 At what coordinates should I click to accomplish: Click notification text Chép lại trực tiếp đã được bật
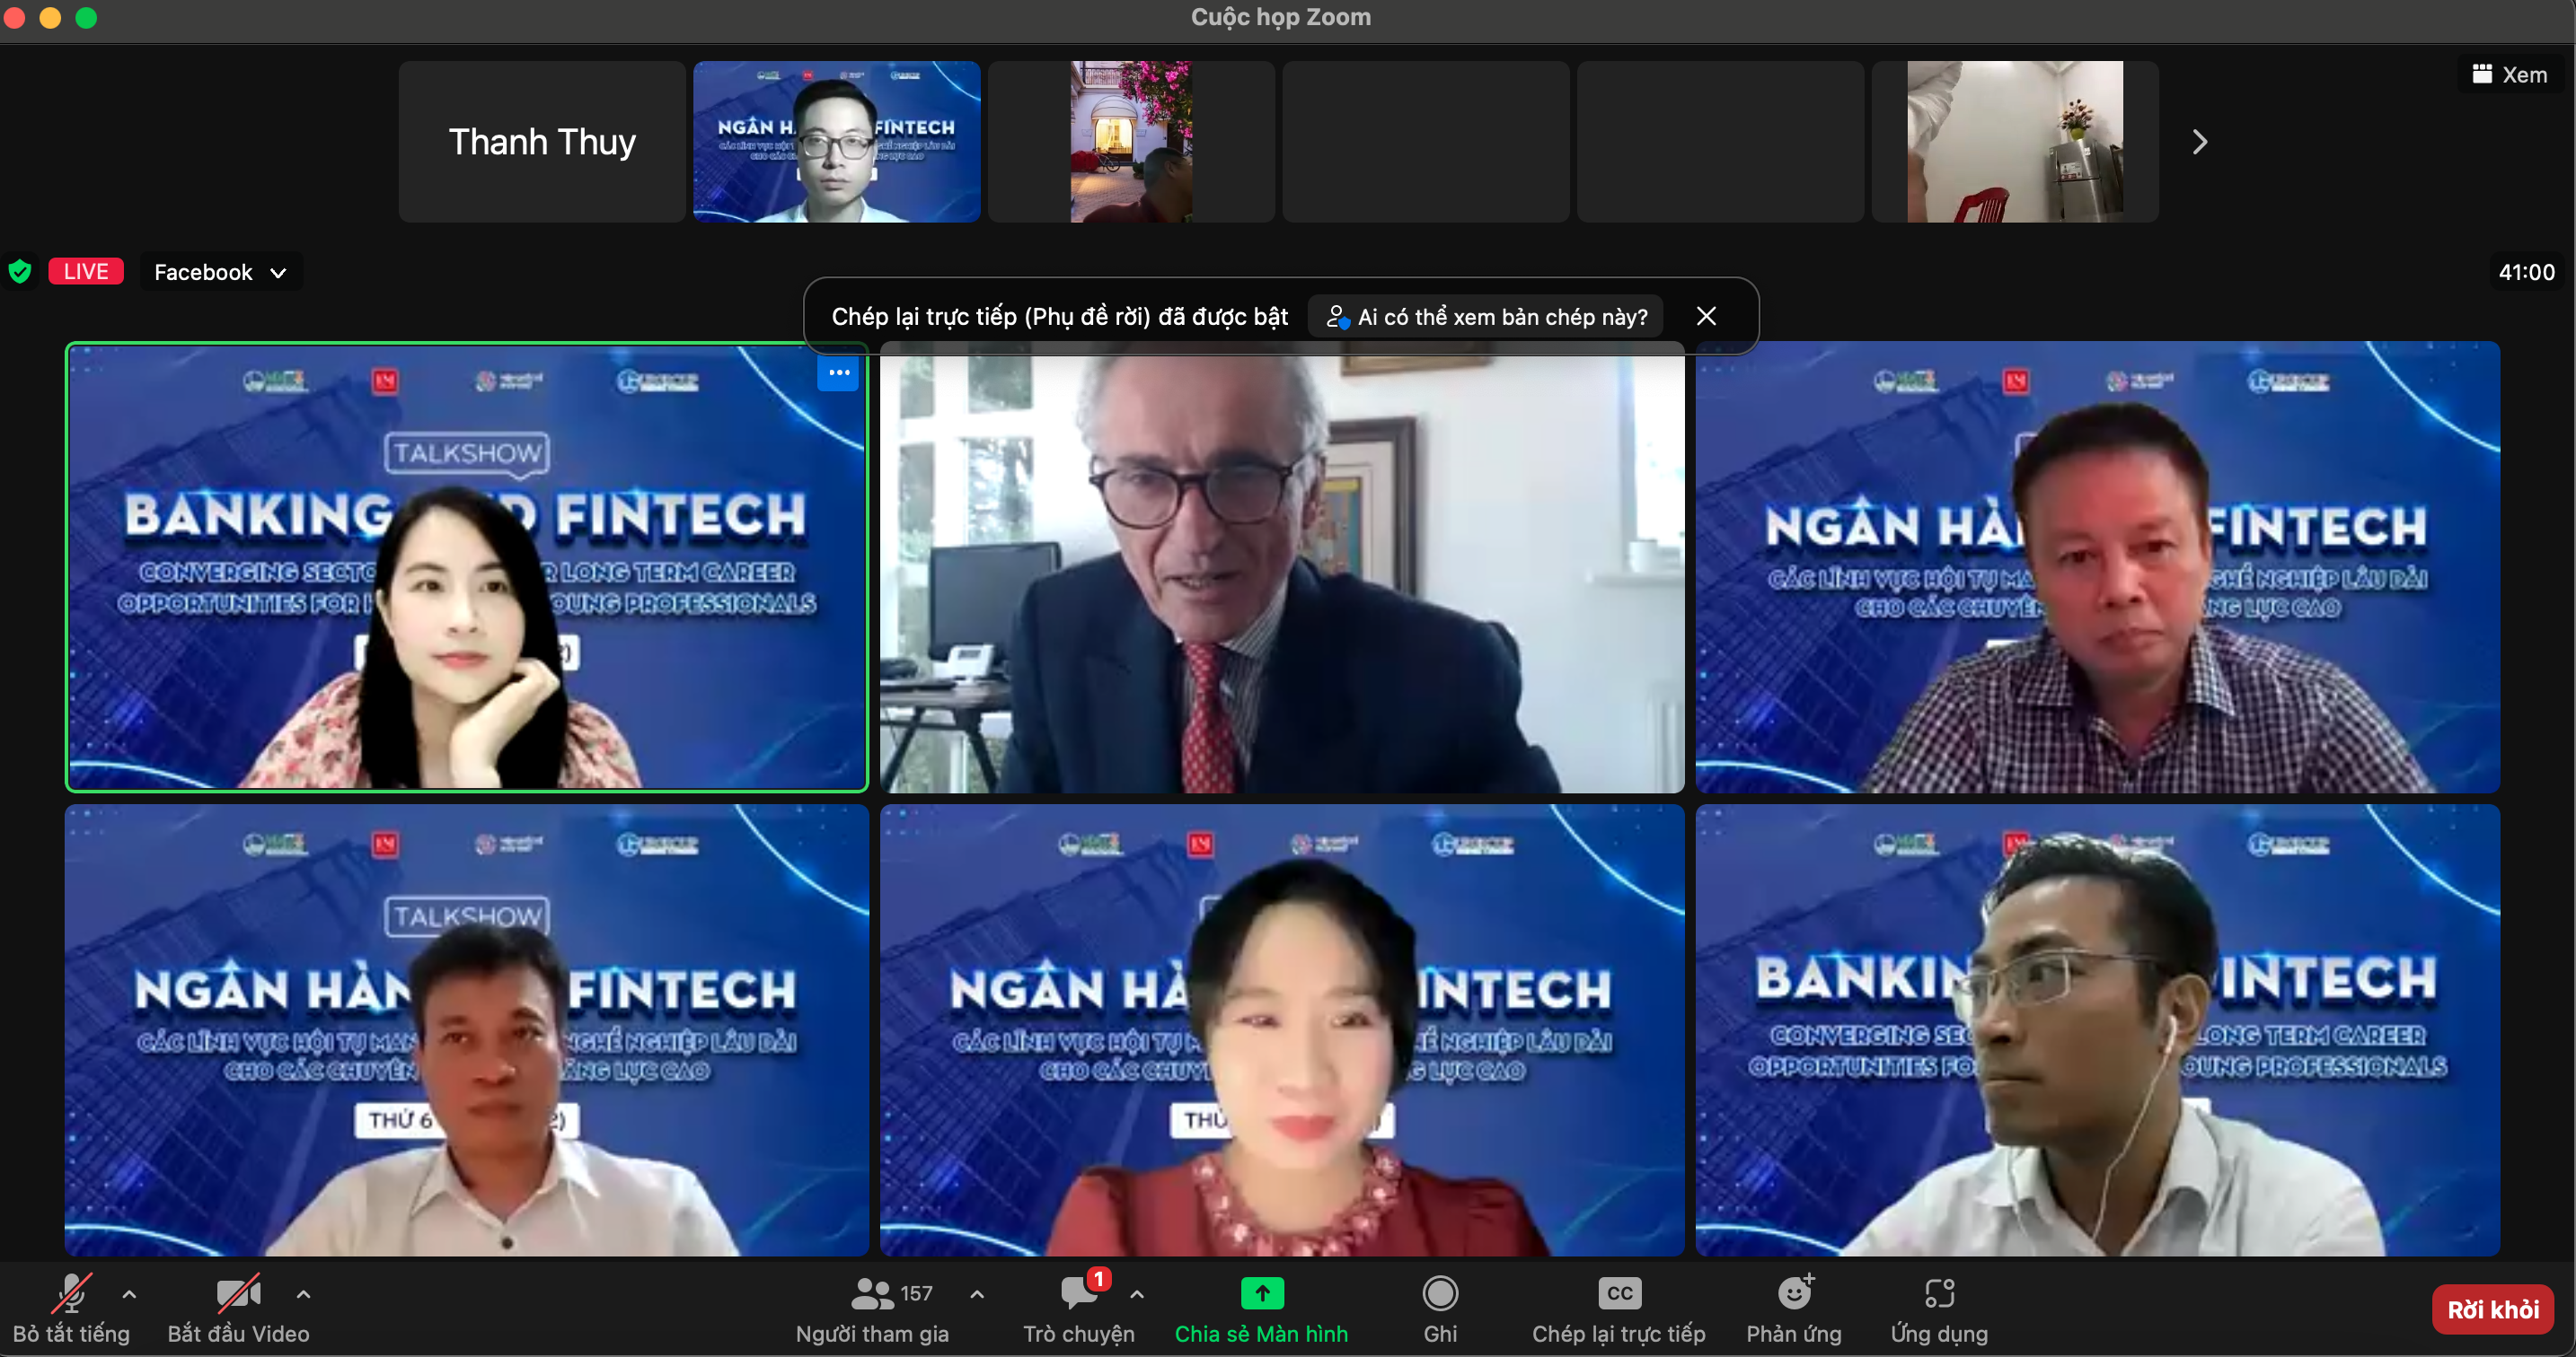coord(1059,317)
